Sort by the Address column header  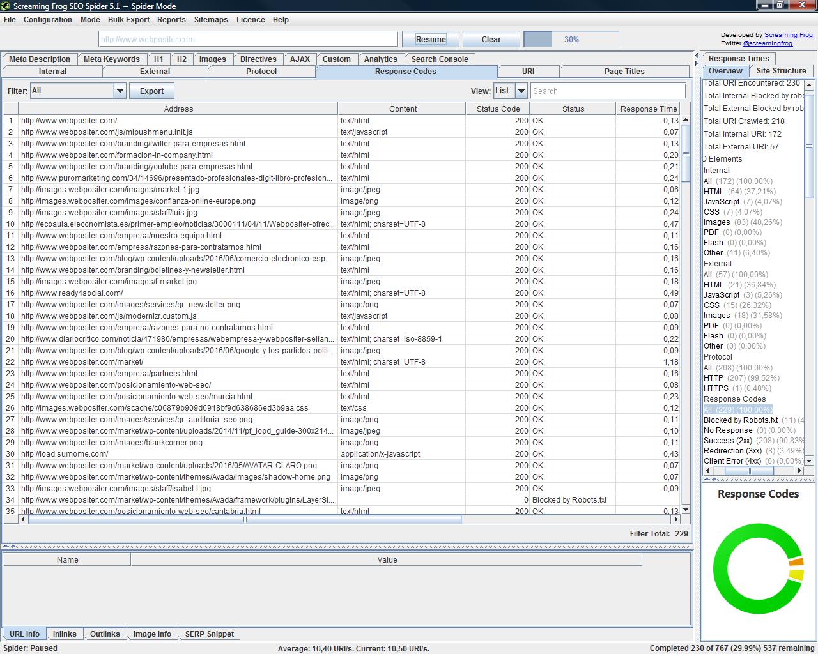(x=178, y=109)
